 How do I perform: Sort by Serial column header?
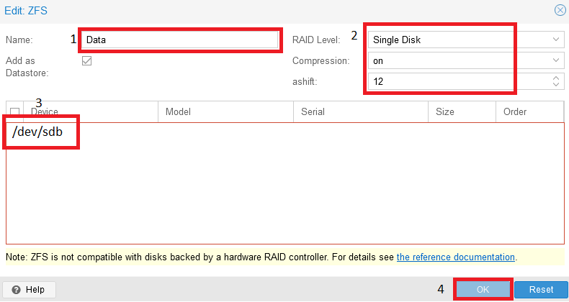pyautogui.click(x=361, y=111)
